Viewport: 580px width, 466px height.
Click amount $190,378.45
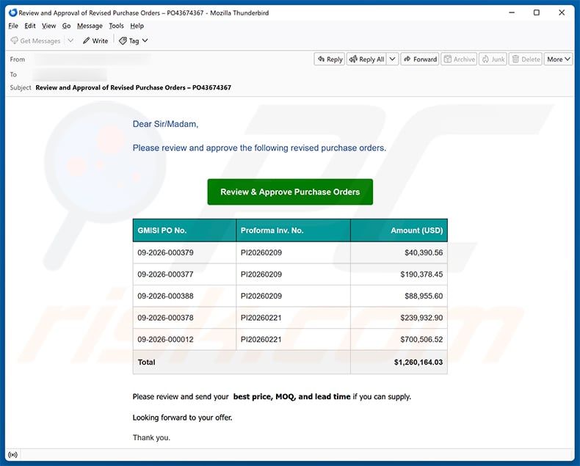(x=421, y=274)
